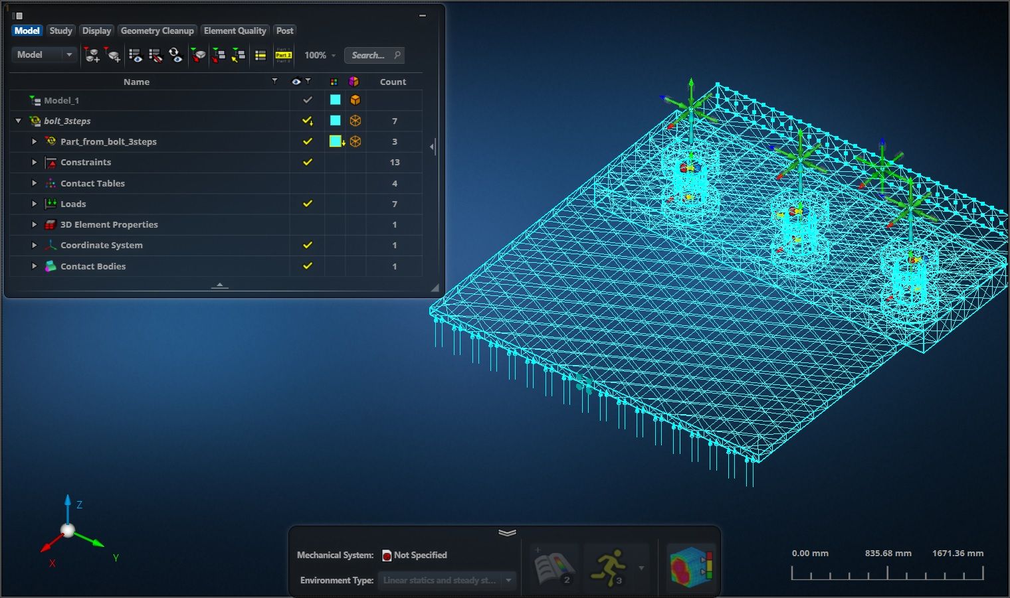Viewport: 1010px width, 598px height.
Task: Click the Model_1 orange cube render icon
Action: [355, 100]
